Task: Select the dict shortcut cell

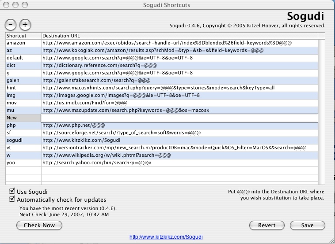Action: pyautogui.click(x=23, y=65)
